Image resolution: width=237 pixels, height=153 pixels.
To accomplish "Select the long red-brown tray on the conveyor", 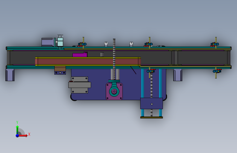I will (88, 62).
